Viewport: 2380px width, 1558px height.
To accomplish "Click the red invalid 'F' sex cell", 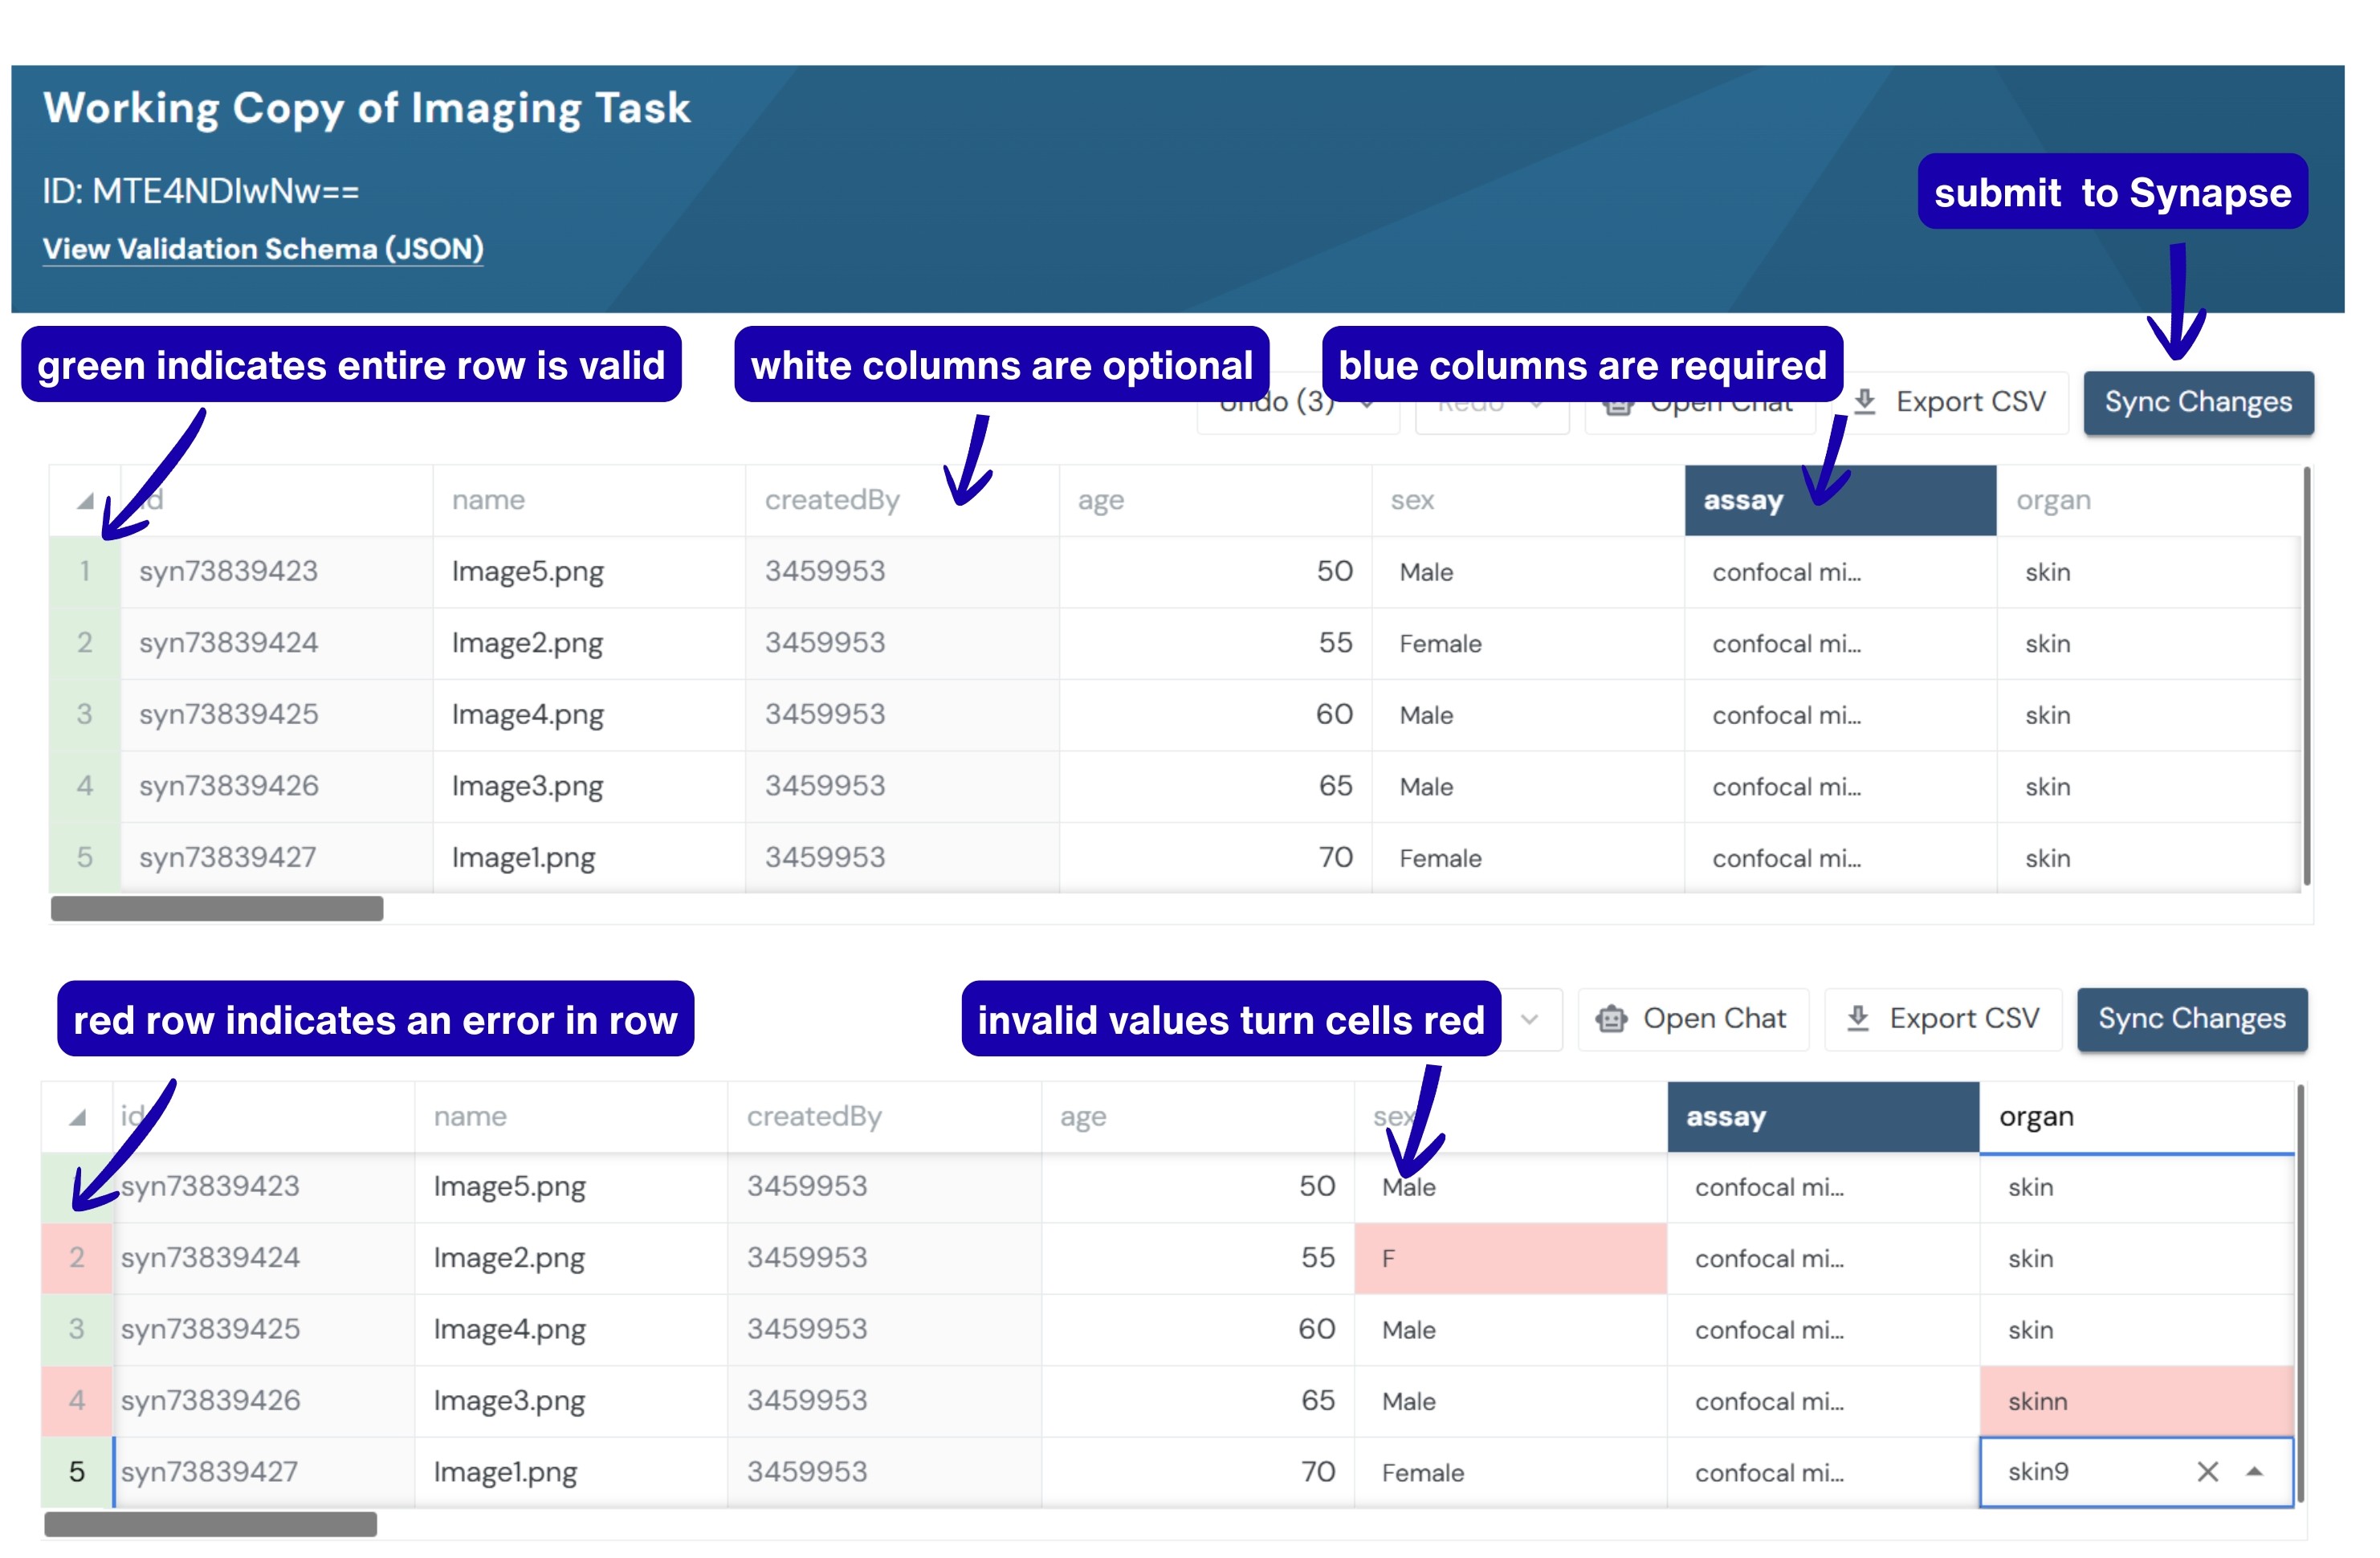I will point(1509,1258).
